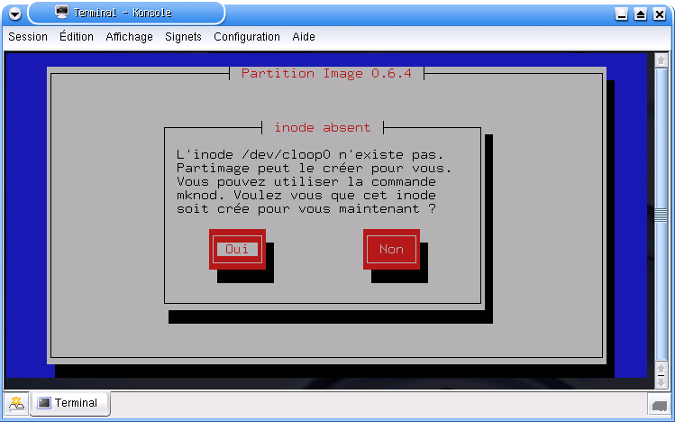Screen dimensions: 675x422
Task: Decline inode creation with Non button
Action: tap(391, 250)
